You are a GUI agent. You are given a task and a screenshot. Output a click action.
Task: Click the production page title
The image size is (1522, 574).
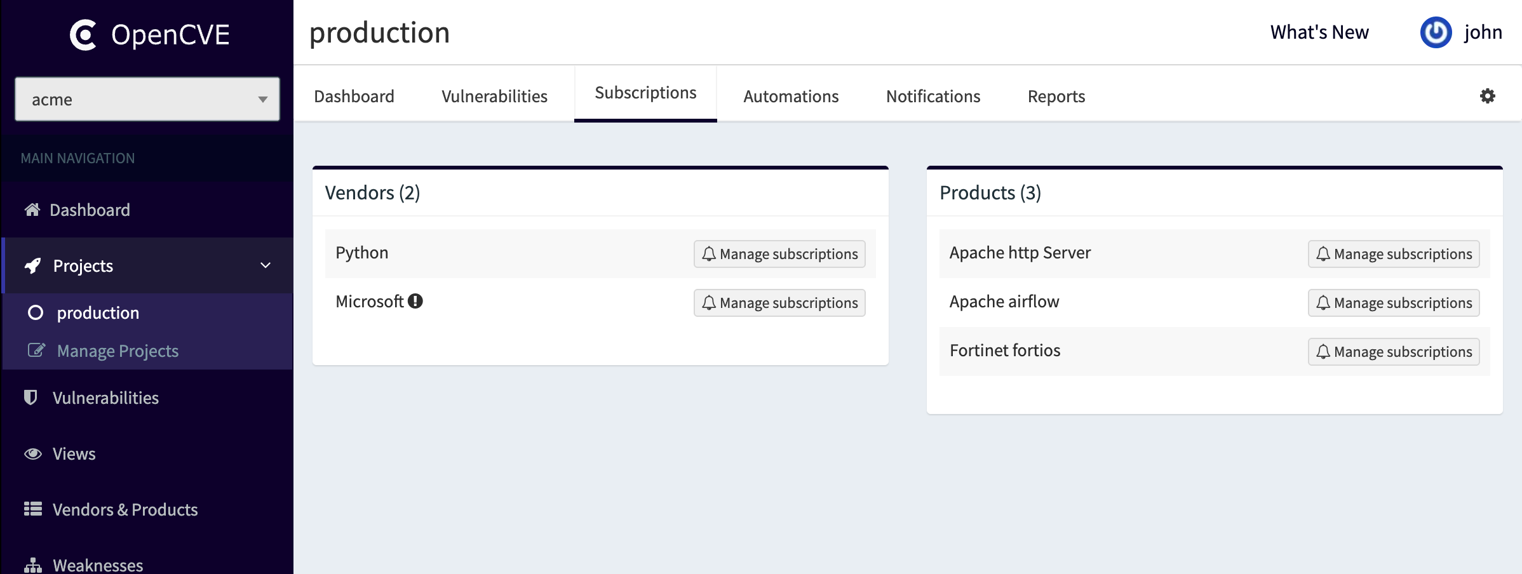[x=379, y=32]
